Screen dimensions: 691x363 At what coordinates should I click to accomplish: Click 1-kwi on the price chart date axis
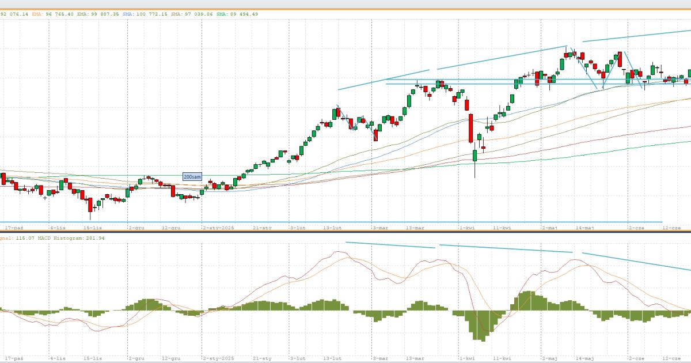[466, 228]
